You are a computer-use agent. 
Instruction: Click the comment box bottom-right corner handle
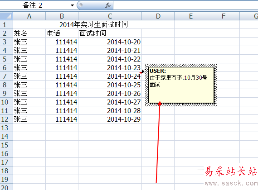215,104
